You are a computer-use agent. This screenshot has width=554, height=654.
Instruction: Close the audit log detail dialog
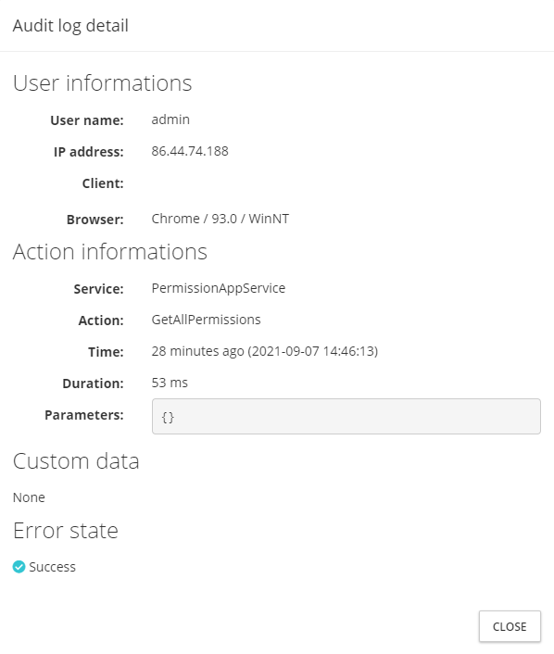510,626
